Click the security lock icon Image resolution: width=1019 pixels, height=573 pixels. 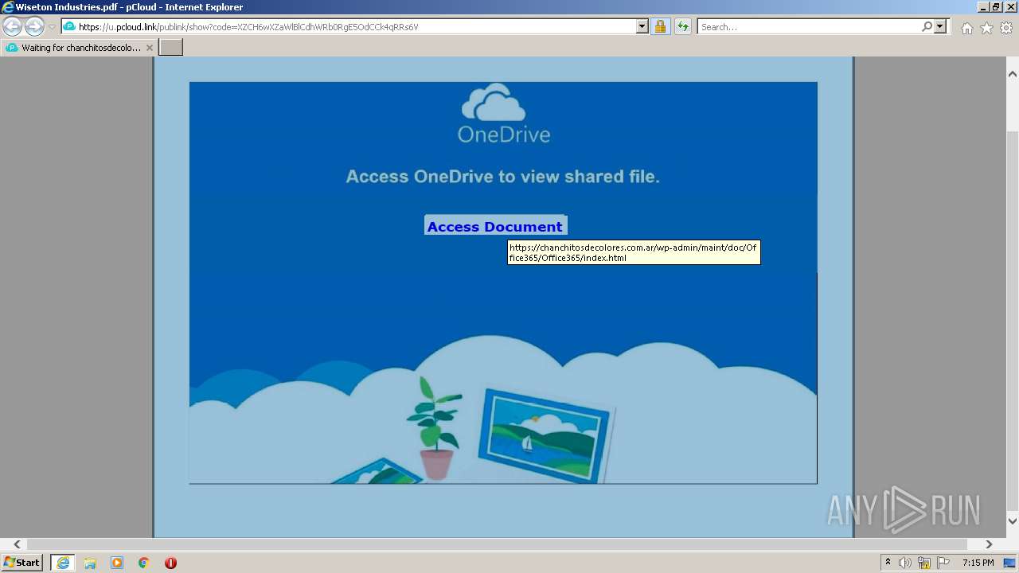click(660, 27)
